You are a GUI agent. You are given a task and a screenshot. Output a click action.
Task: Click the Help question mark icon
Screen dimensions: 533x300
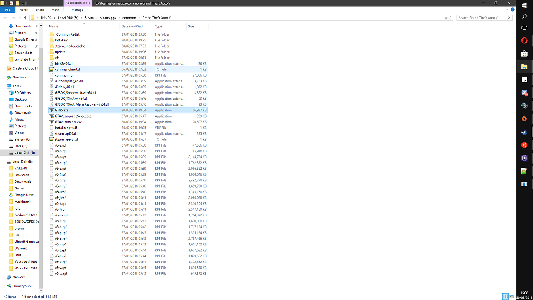coord(513,9)
